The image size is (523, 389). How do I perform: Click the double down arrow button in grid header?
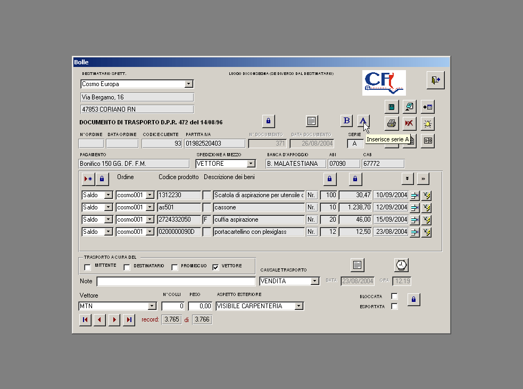pyautogui.click(x=407, y=179)
